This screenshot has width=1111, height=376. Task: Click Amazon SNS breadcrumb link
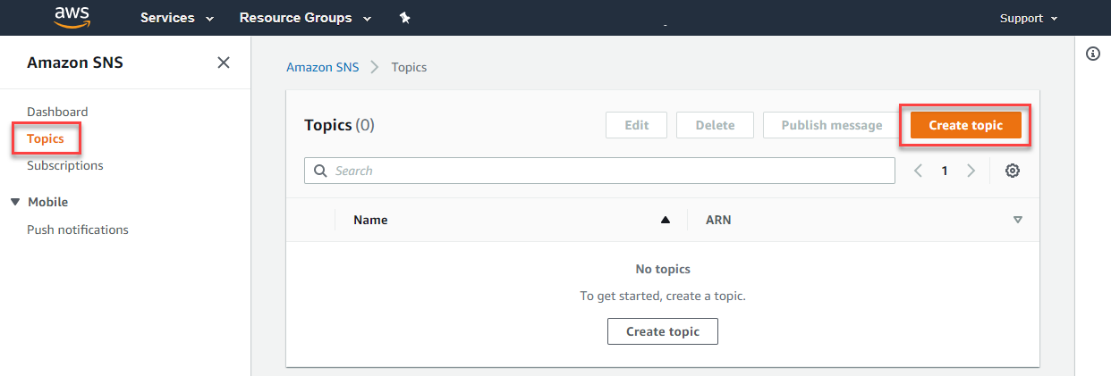pyautogui.click(x=322, y=67)
